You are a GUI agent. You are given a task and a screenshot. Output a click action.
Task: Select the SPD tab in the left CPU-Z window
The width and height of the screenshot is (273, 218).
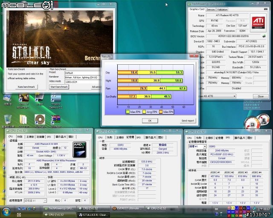click(x=49, y=137)
